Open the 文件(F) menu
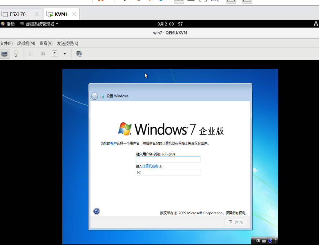Viewport: 319px width, 245px height. pos(6,43)
